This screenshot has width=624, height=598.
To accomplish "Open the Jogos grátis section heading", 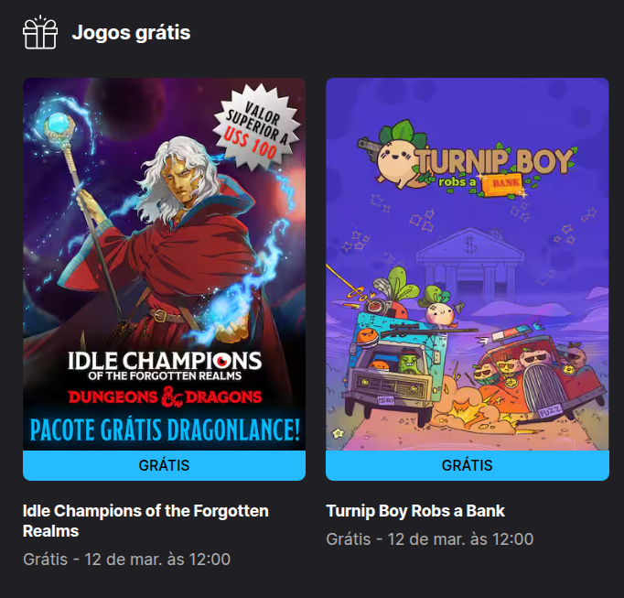I will 131,33.
